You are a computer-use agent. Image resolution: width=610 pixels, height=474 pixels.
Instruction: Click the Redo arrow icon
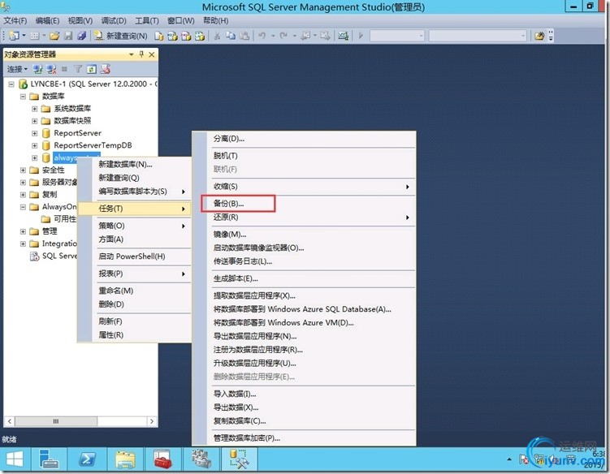pos(283,36)
